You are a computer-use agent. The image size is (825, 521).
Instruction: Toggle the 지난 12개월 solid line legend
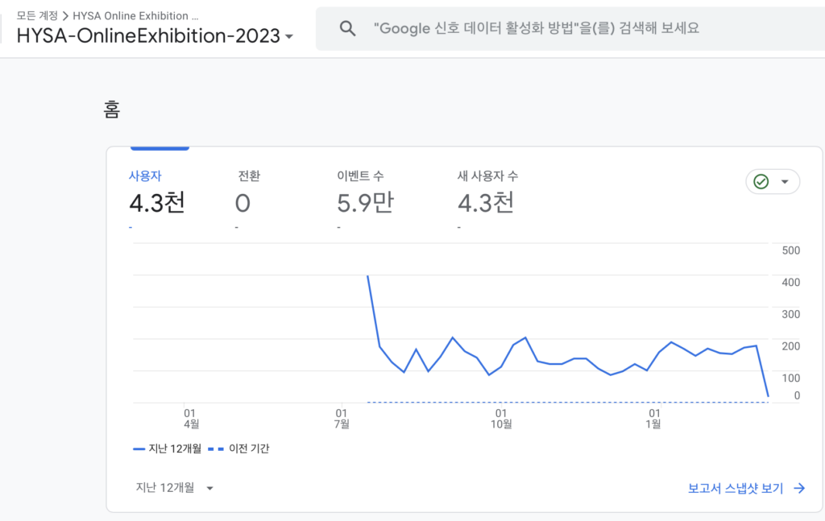coord(168,449)
